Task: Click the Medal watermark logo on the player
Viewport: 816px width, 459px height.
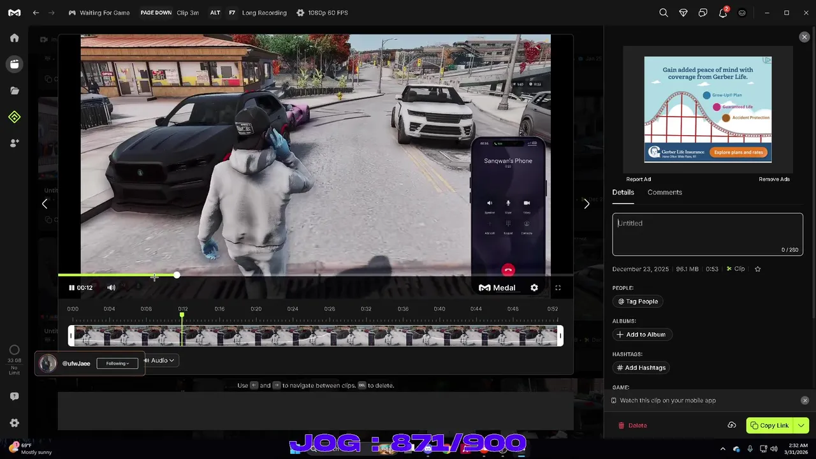Action: tap(497, 288)
